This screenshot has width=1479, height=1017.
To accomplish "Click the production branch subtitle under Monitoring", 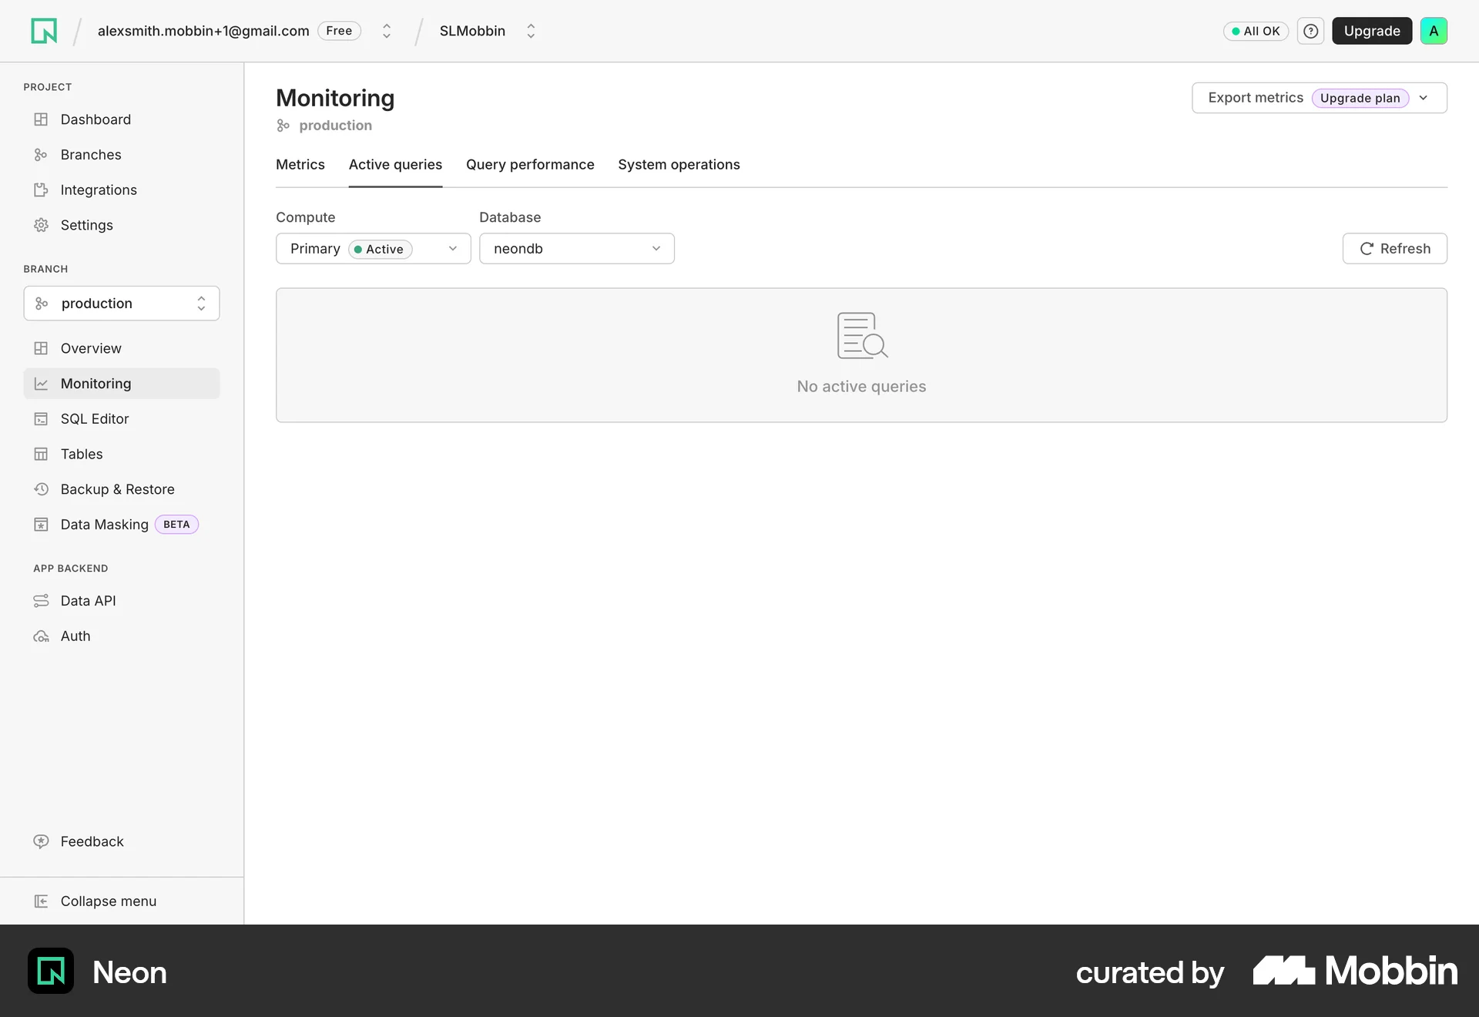I will [335, 126].
